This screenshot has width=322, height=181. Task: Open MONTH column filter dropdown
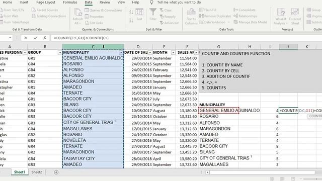point(173,53)
